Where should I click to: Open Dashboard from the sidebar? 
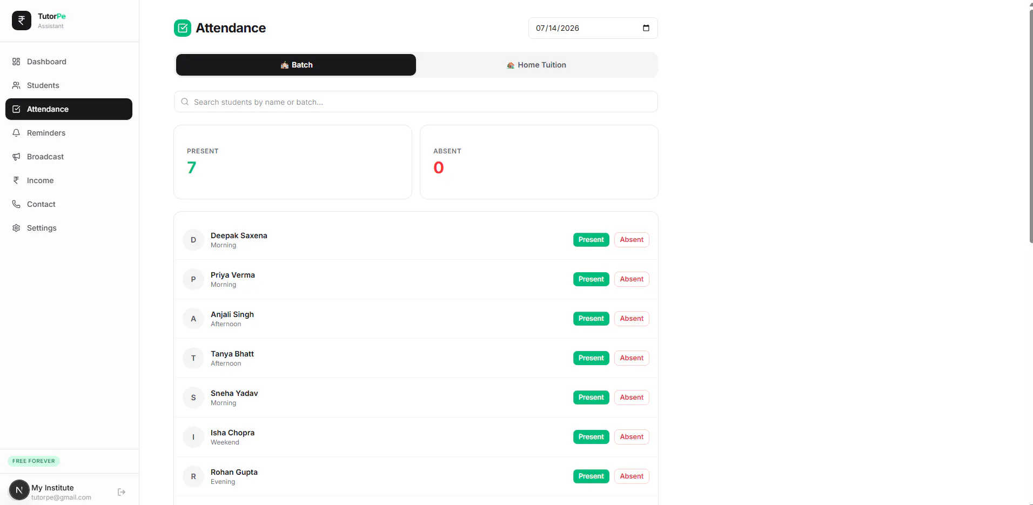point(69,62)
